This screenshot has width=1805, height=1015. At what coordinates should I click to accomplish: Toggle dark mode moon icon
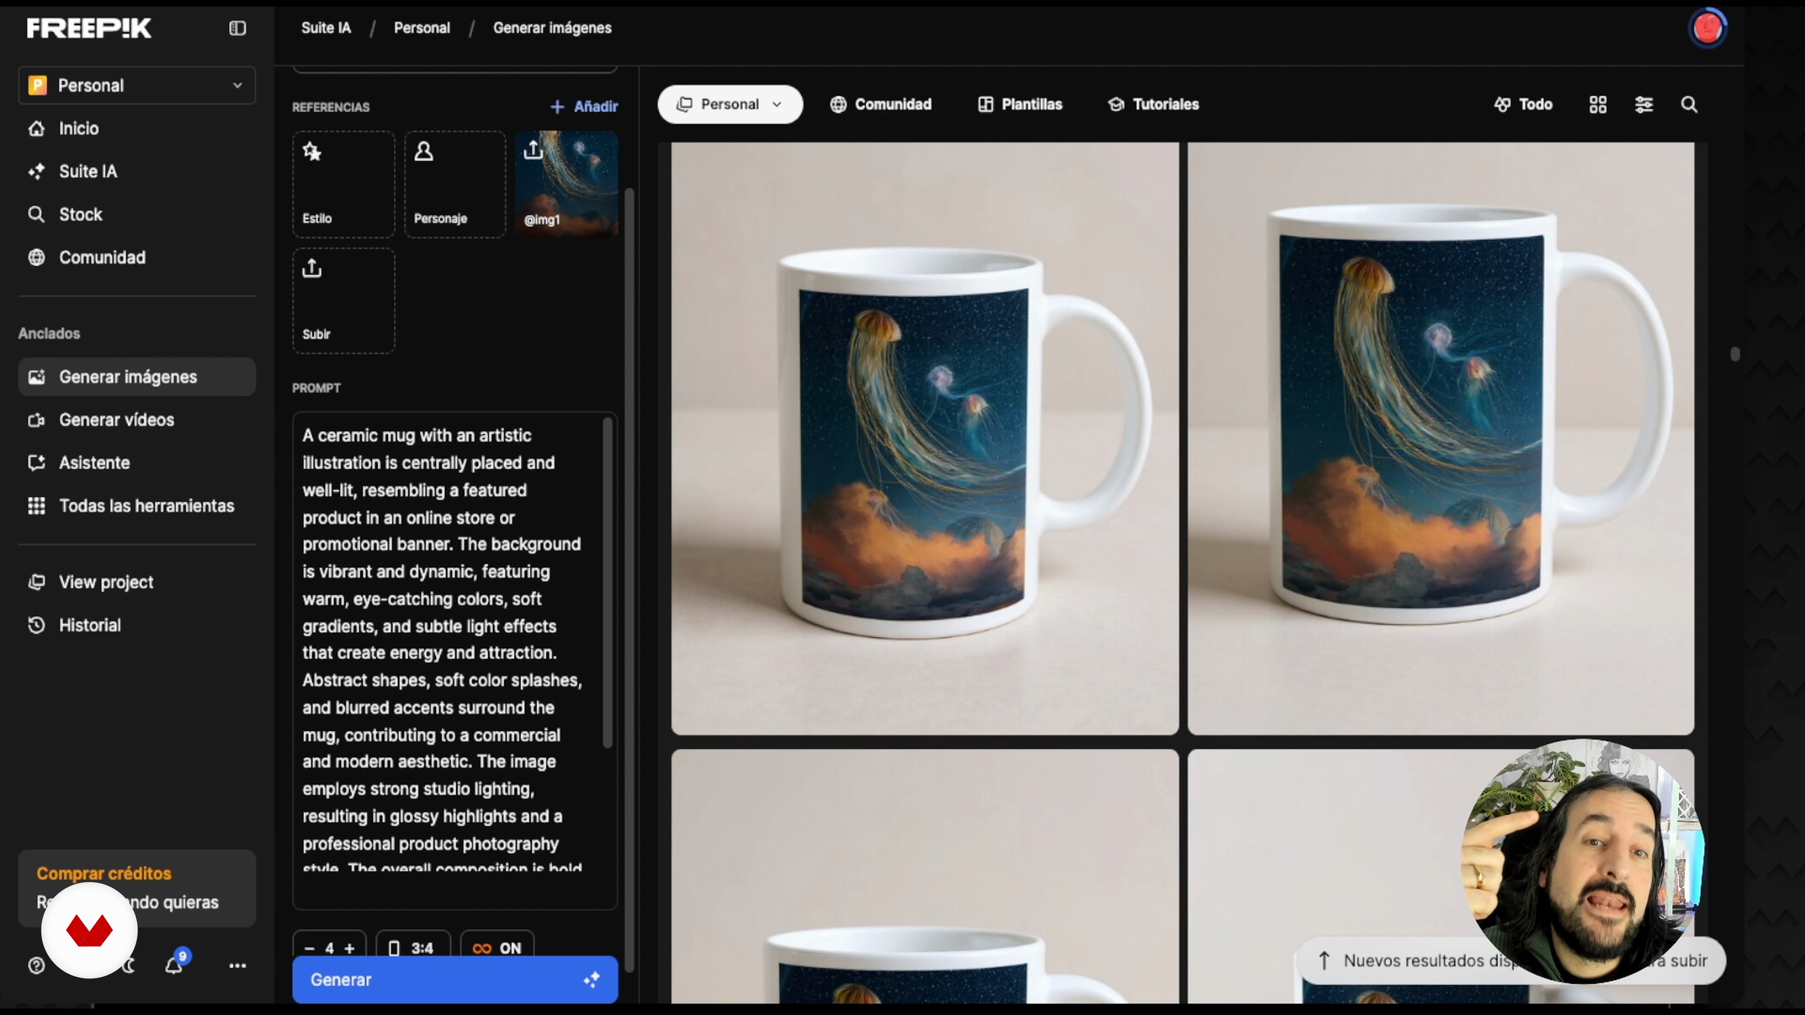point(130,966)
